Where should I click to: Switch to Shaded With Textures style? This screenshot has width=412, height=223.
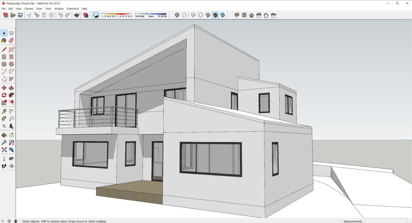pyautogui.click(x=216, y=15)
